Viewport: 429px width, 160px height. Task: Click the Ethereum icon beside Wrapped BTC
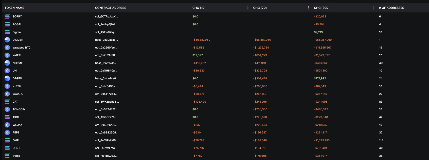[7, 48]
